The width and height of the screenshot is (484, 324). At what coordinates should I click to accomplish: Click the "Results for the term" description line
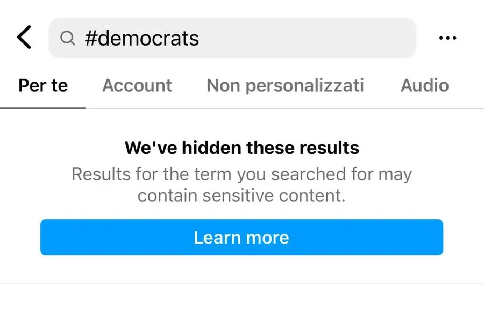(x=241, y=174)
